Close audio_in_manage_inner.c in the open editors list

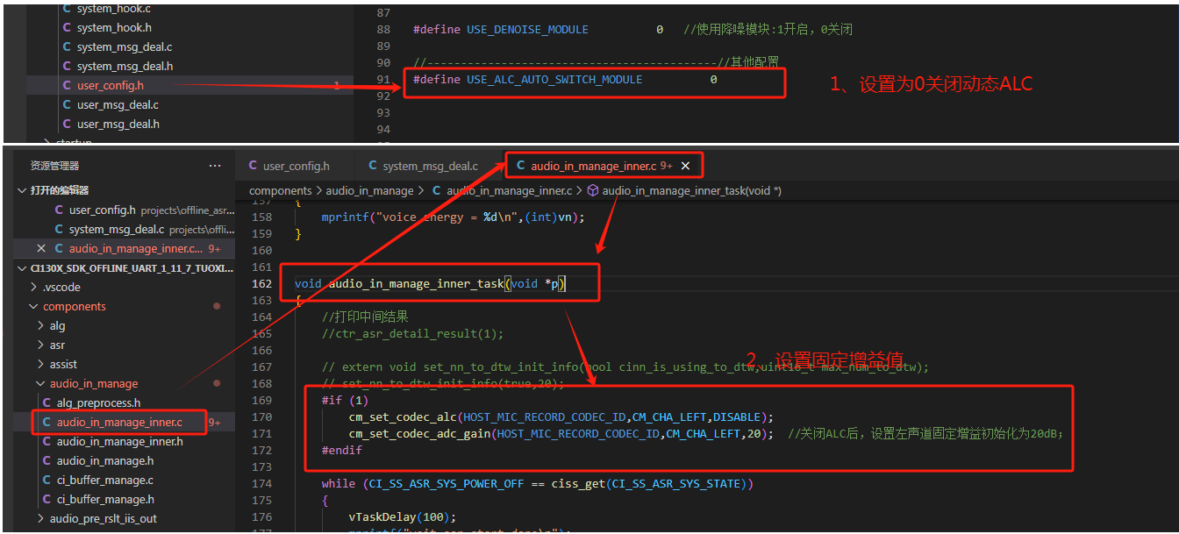41,249
